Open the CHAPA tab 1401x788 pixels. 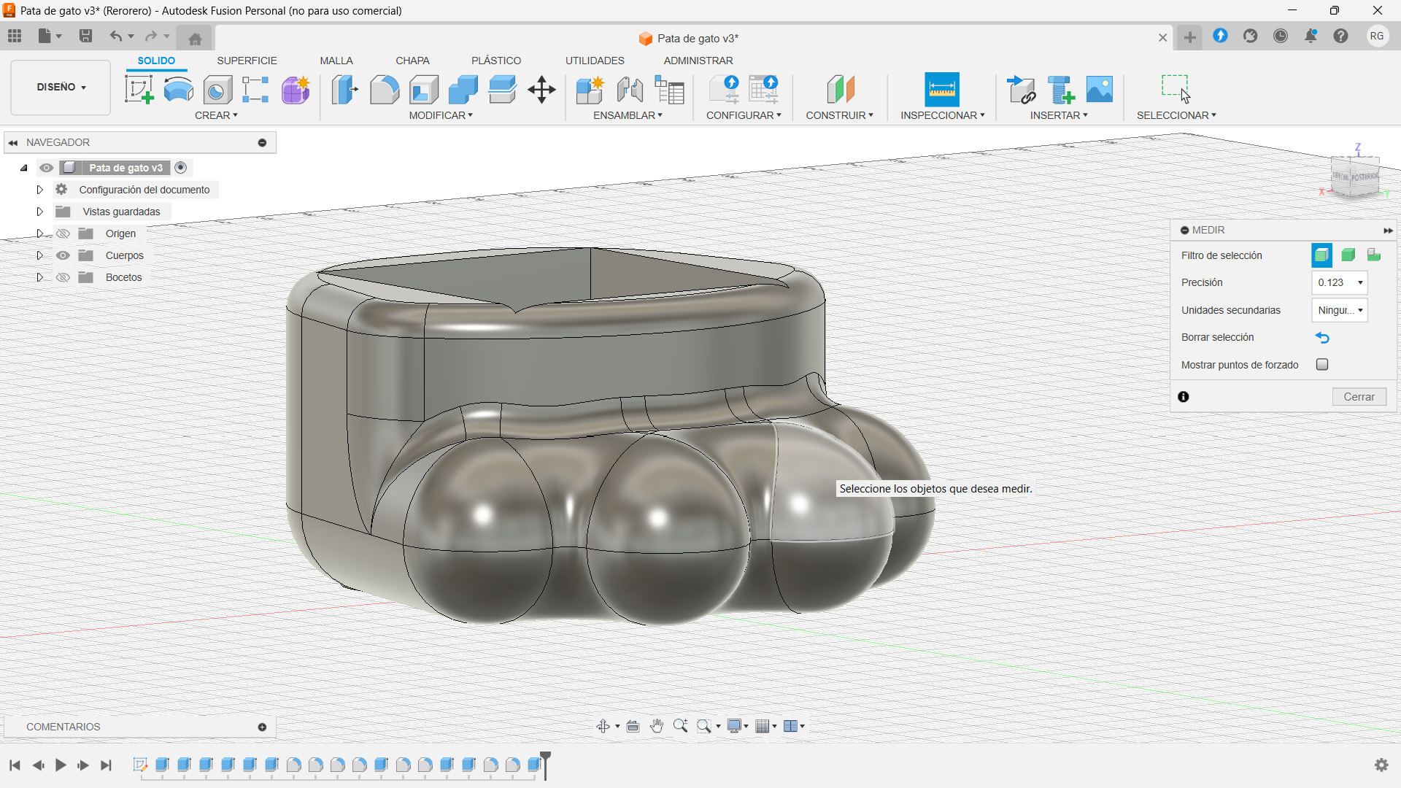pyautogui.click(x=412, y=61)
